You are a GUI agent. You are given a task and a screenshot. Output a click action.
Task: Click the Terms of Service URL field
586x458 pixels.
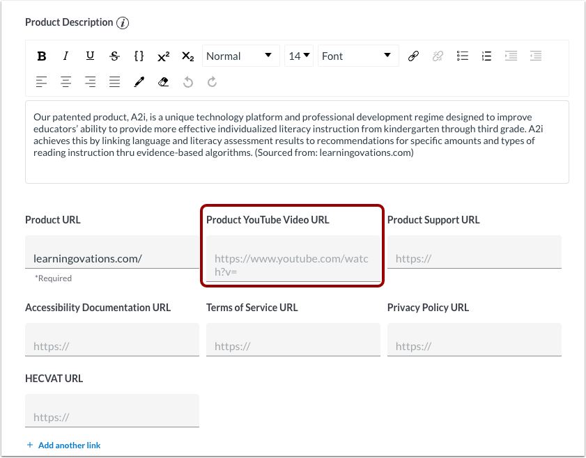coord(293,340)
